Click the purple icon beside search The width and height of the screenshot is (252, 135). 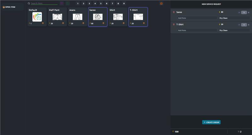(x=62, y=3)
